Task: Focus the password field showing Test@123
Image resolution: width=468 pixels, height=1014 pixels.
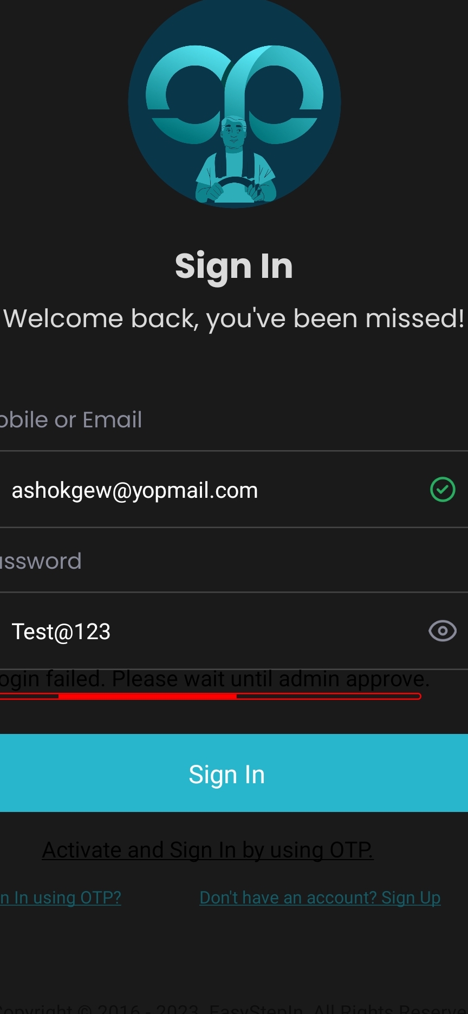Action: click(x=234, y=631)
